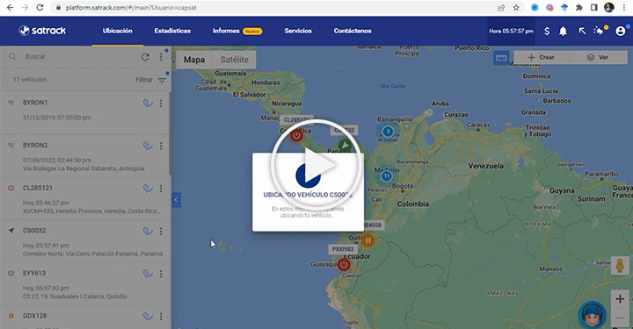Click the red power marker for CL285121
The image size is (633, 329).
[x=296, y=135]
